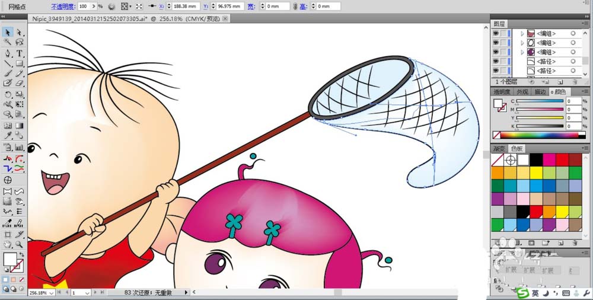Switch to the 外观 tab

tap(522, 91)
